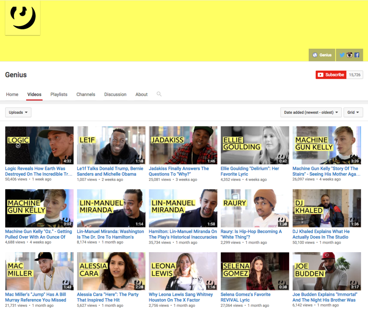This screenshot has width=368, height=312.
Task: Switch to the Home tab
Action: click(x=12, y=94)
